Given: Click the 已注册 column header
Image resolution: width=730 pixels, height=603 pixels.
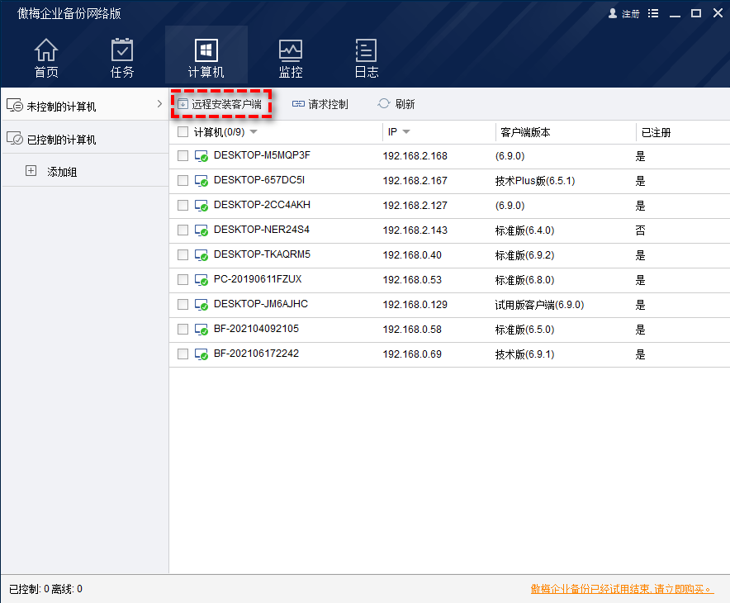Looking at the screenshot, I should (656, 132).
